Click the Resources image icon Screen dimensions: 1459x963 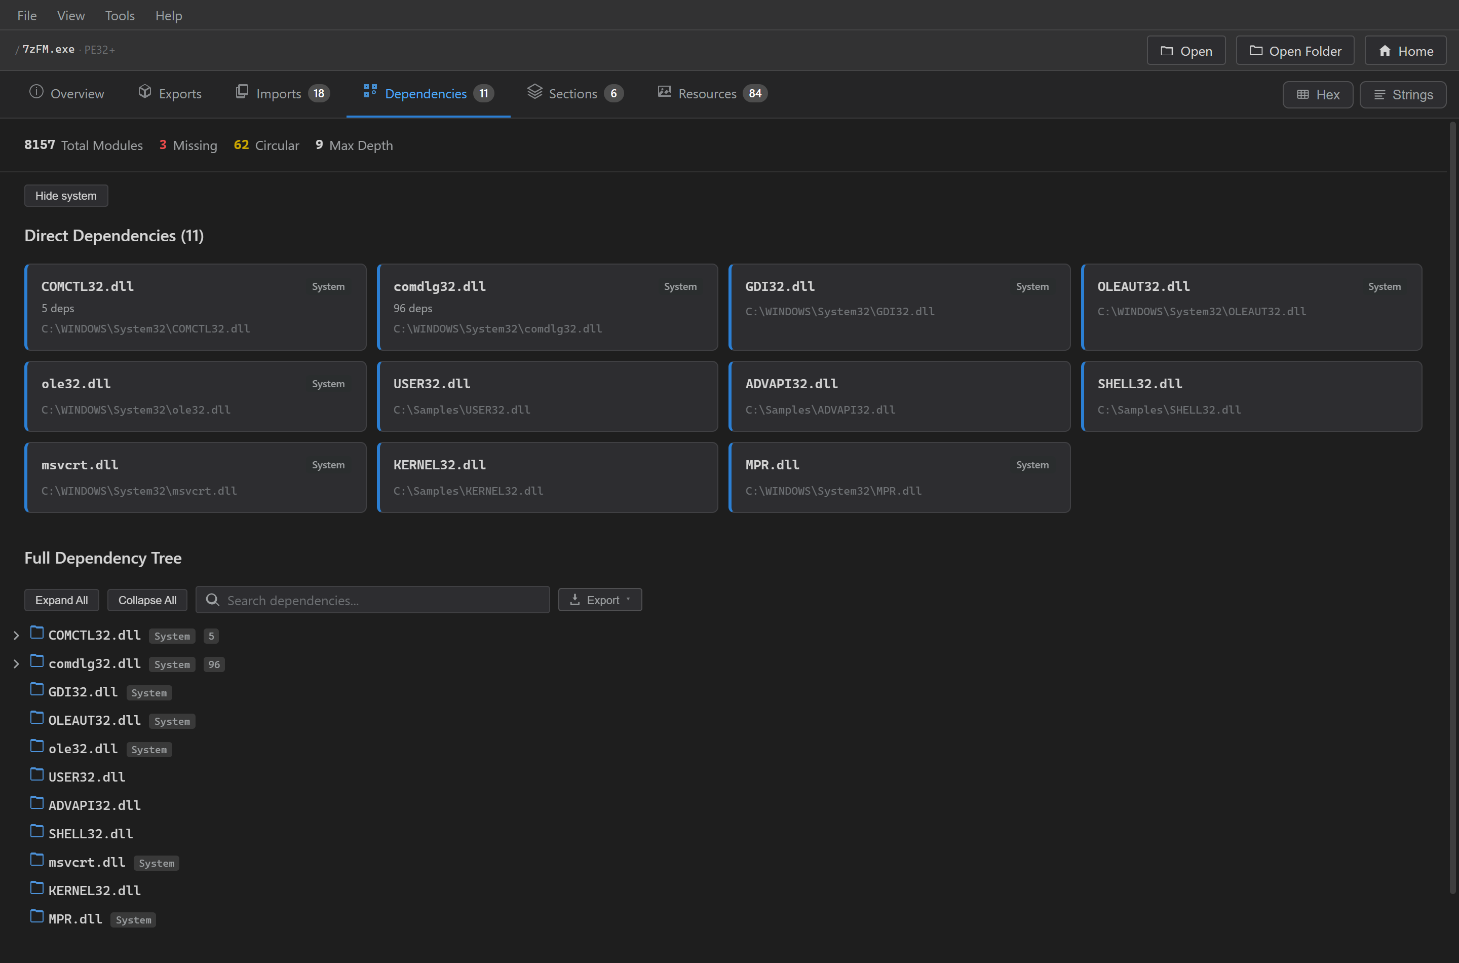pos(664,92)
